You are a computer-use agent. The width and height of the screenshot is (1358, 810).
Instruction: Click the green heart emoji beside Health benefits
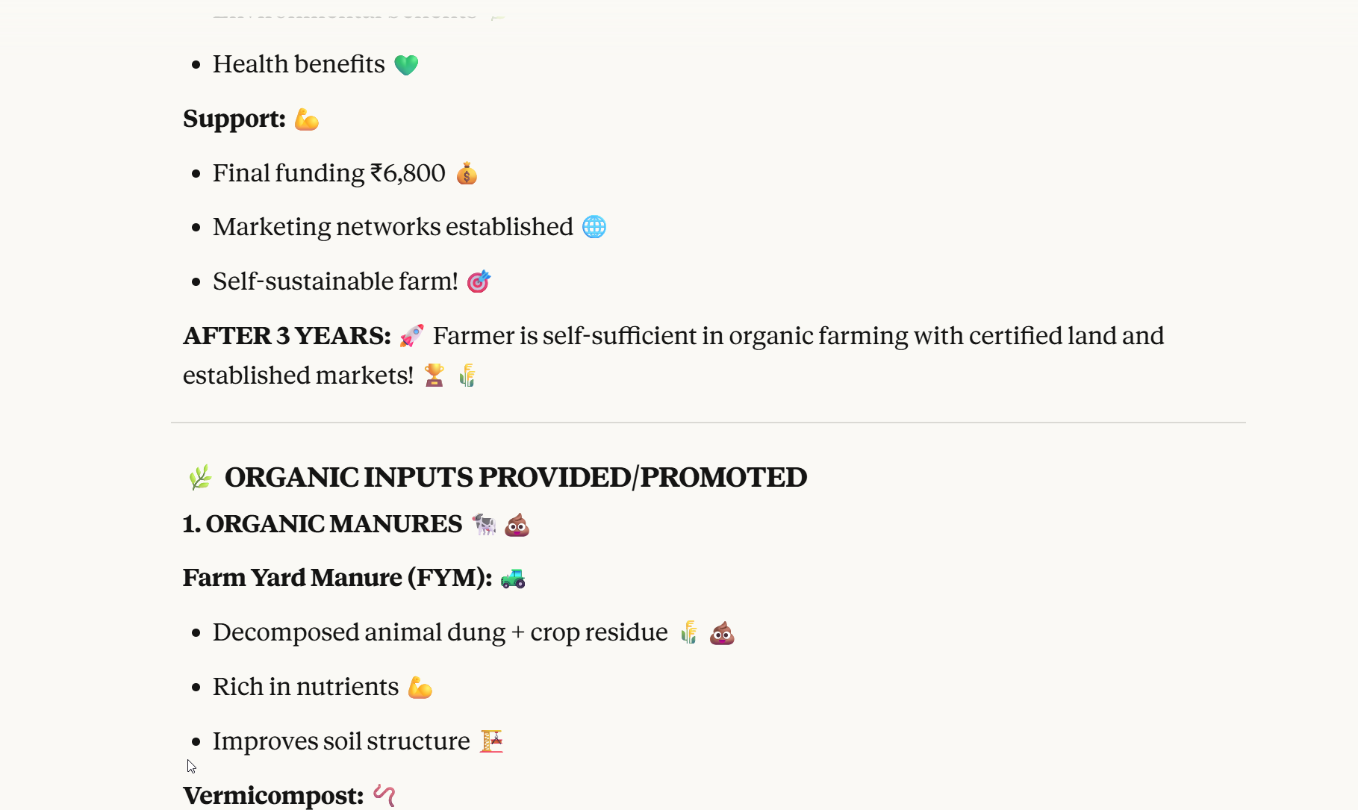(406, 65)
